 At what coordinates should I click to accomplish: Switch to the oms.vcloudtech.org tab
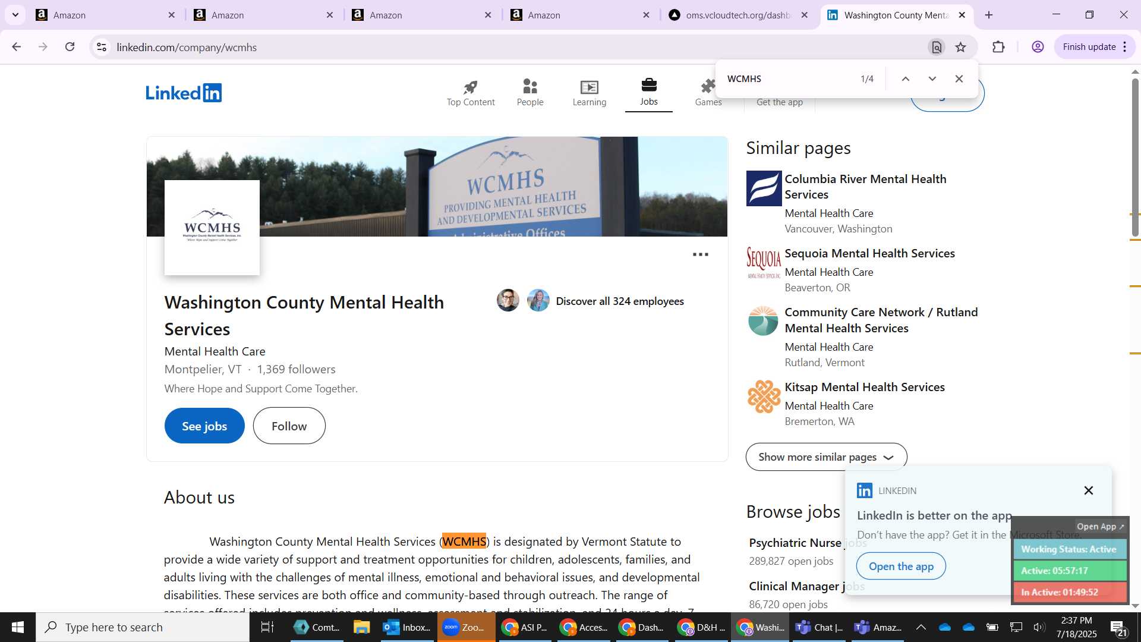point(738,15)
